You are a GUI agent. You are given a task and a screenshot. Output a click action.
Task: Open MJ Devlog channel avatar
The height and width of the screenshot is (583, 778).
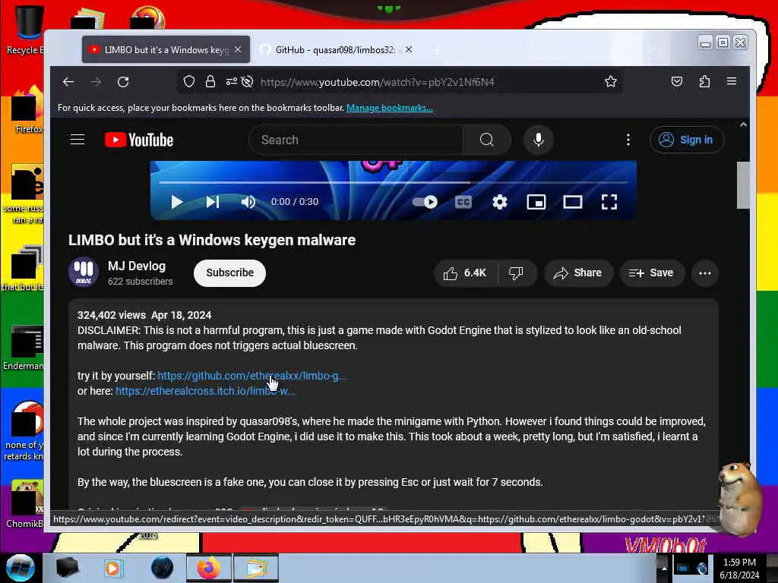pos(83,273)
